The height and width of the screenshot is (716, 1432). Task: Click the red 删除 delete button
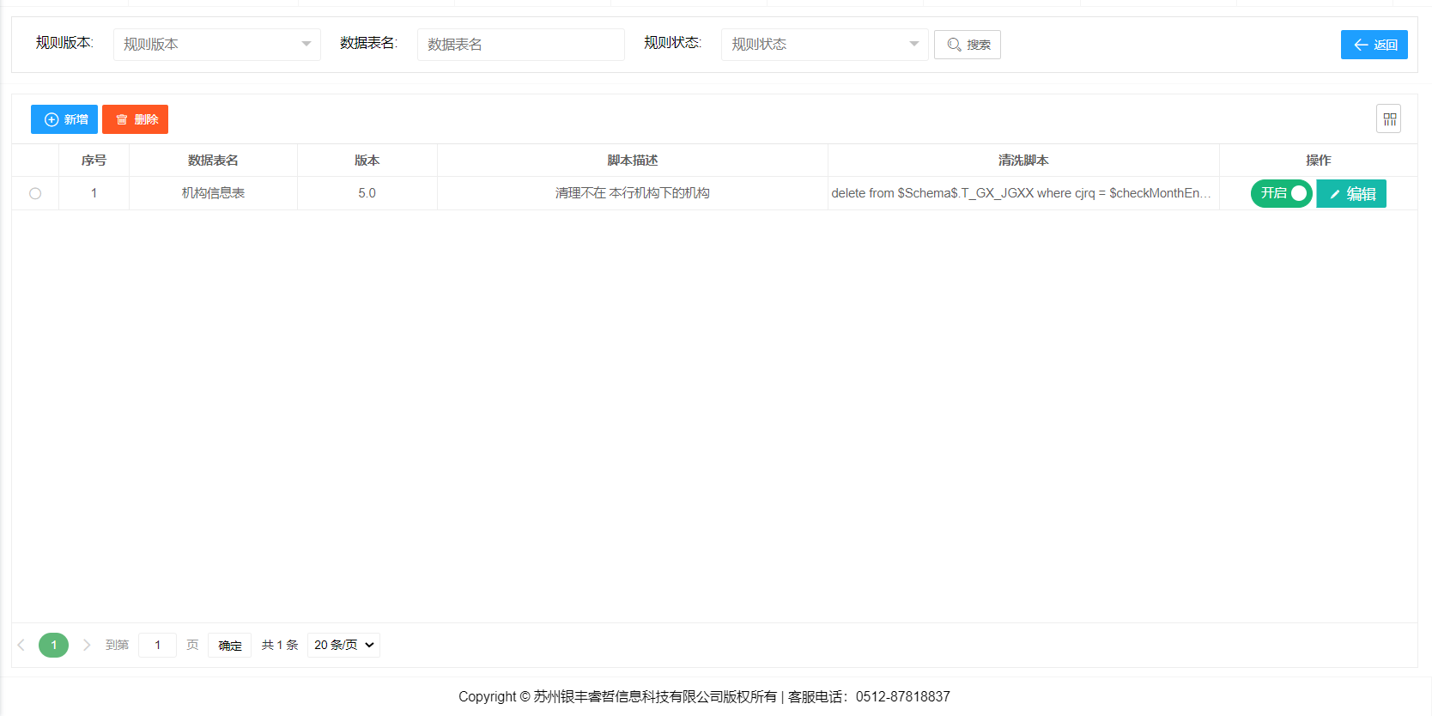pyautogui.click(x=135, y=119)
